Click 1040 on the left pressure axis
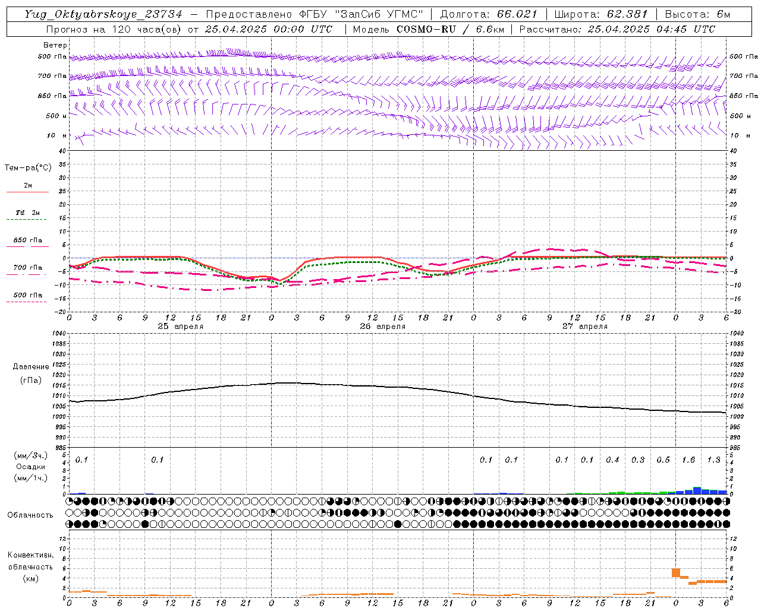Screen dimensions: 761x608 tap(59, 334)
